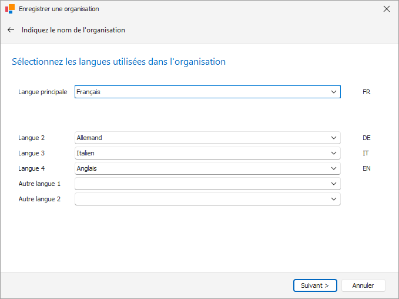Image resolution: width=399 pixels, height=299 pixels.
Task: Click the Allemand combo box text
Action: (x=89, y=138)
